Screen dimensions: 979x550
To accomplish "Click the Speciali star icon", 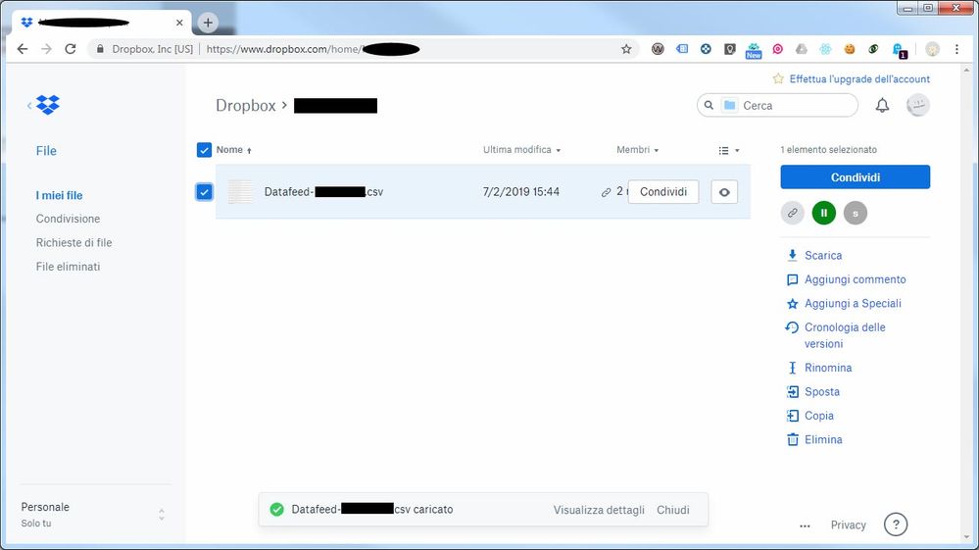I will pos(793,304).
